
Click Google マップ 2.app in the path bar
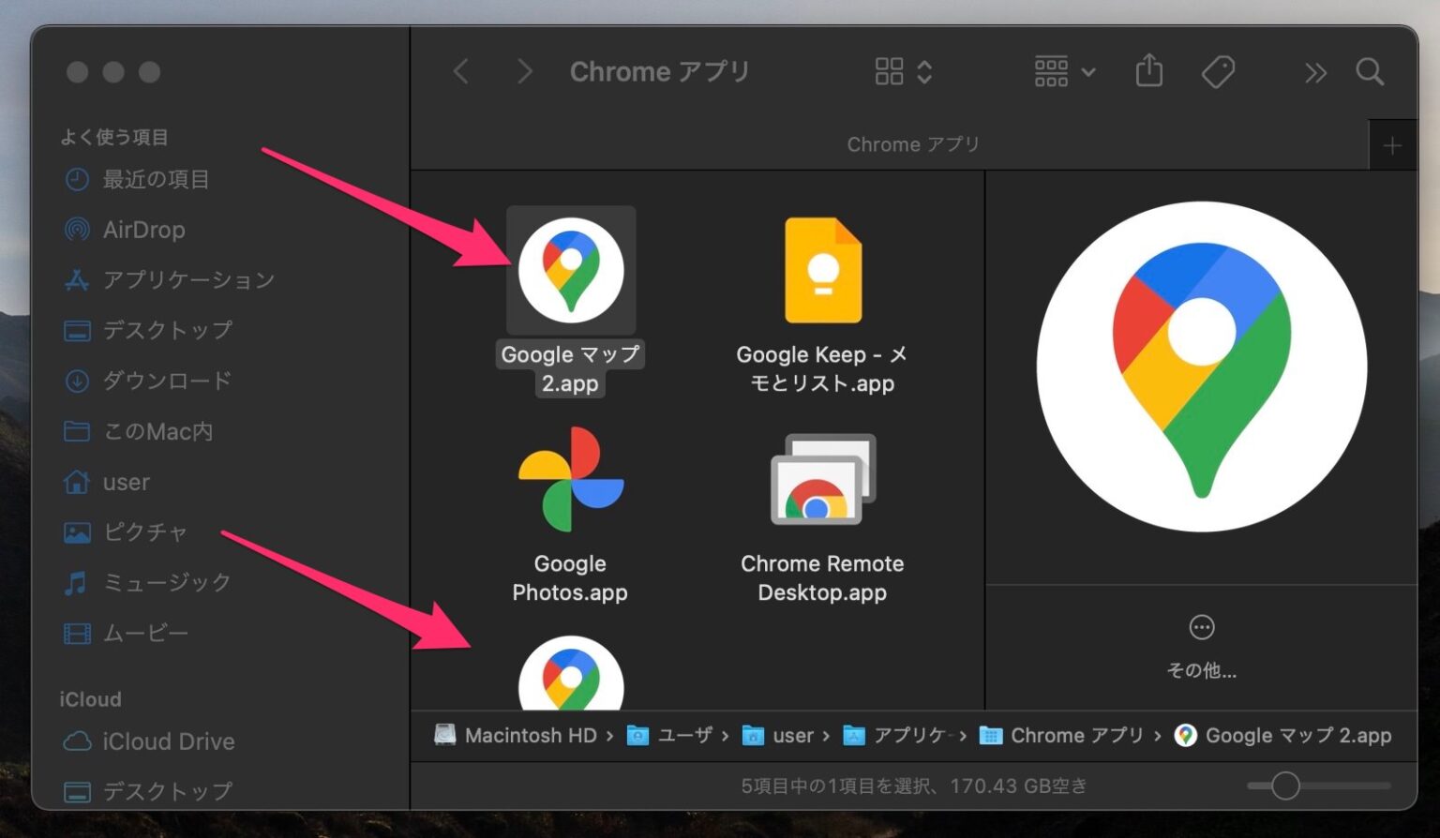pos(1283,736)
